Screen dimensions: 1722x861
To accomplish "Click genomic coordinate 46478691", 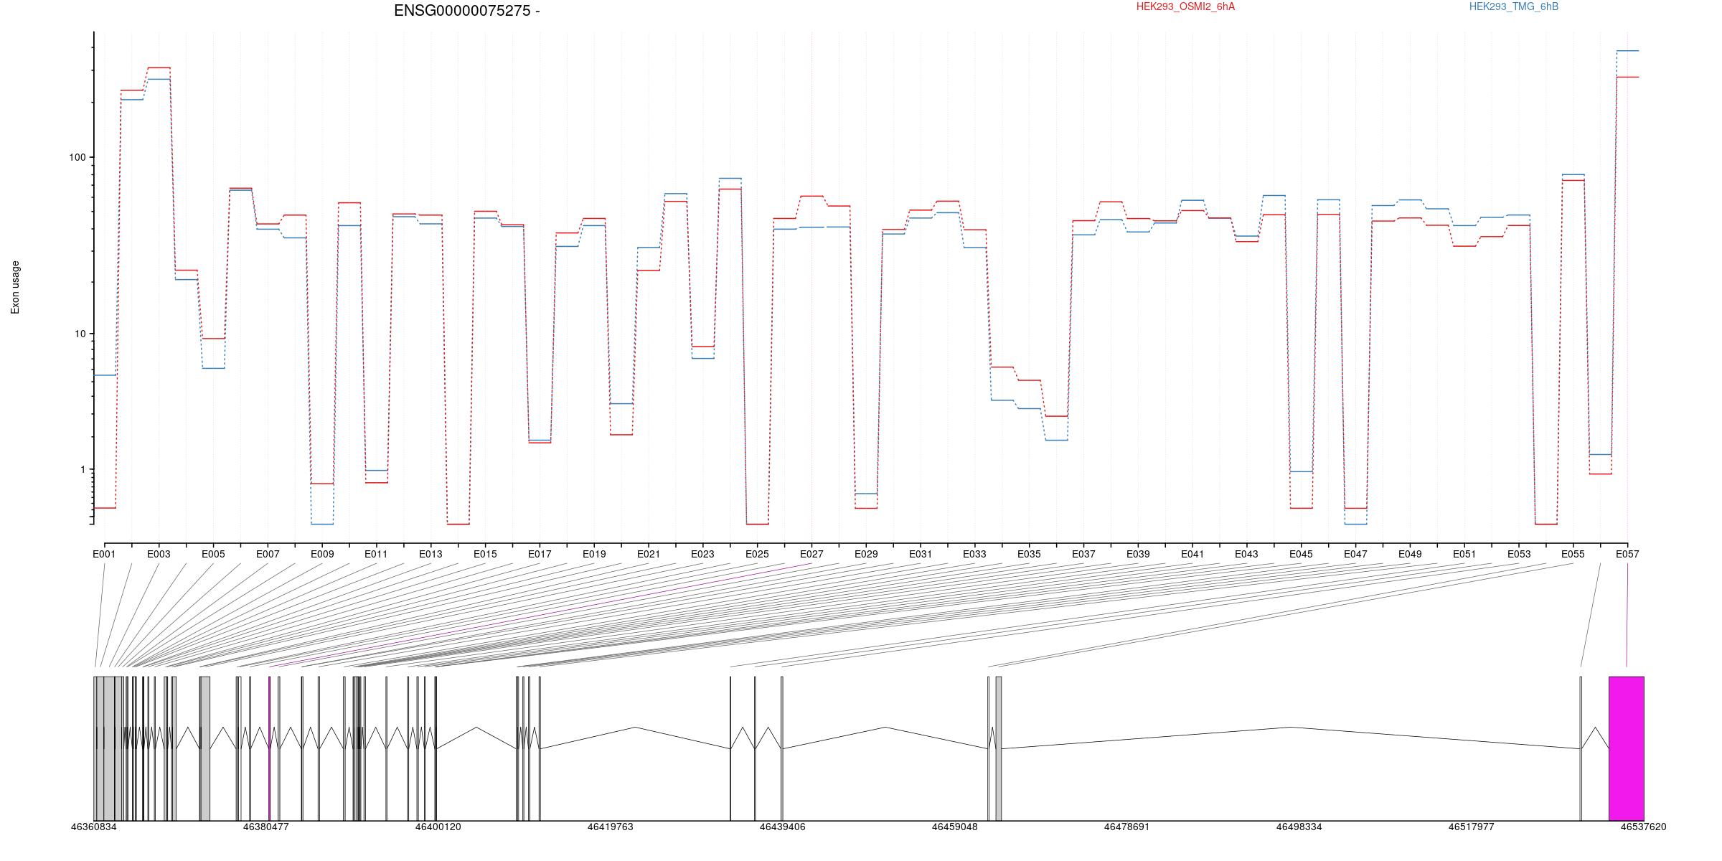I will (x=1127, y=827).
